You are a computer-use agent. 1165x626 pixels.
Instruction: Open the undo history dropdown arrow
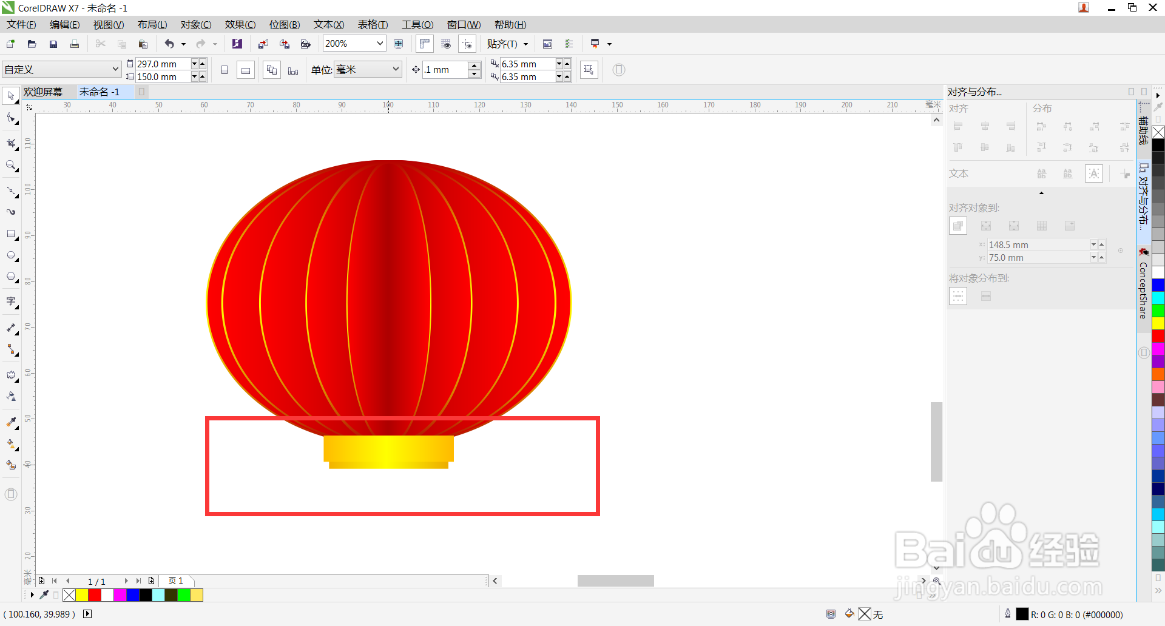tap(183, 44)
